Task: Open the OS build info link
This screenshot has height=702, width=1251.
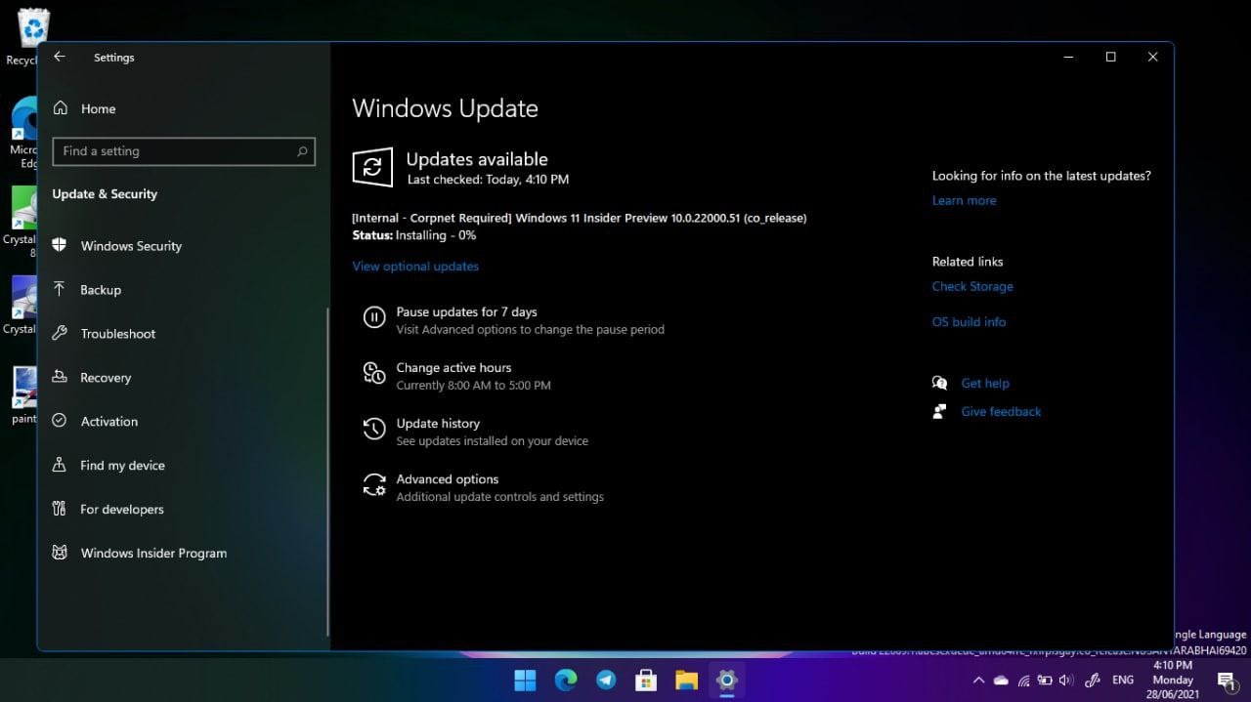Action: coord(969,322)
